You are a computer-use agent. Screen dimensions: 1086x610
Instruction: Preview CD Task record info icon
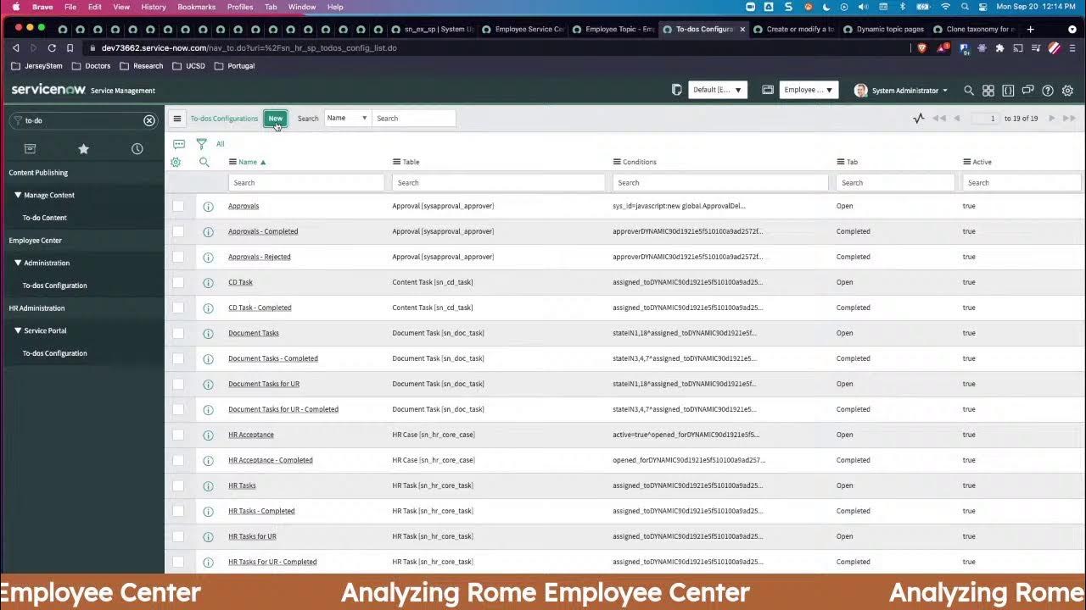pyautogui.click(x=208, y=282)
